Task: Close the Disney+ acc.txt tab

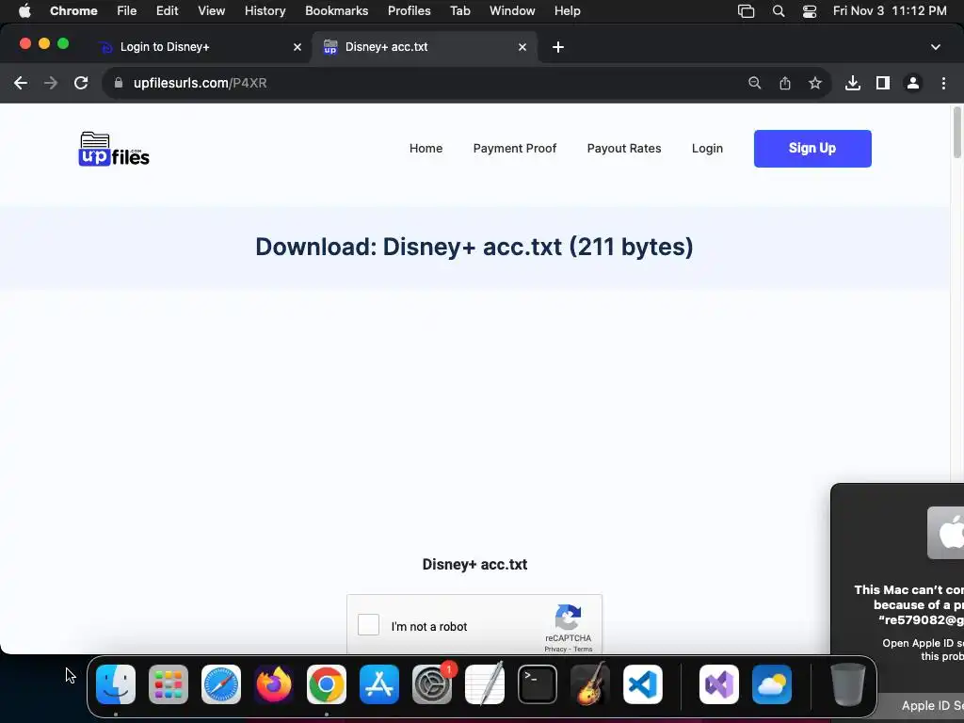Action: [522, 47]
